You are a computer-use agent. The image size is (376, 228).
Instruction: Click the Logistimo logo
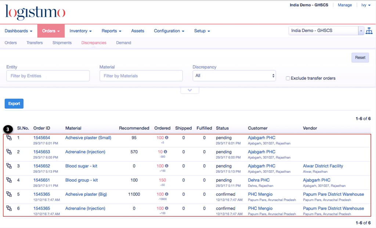(35, 12)
